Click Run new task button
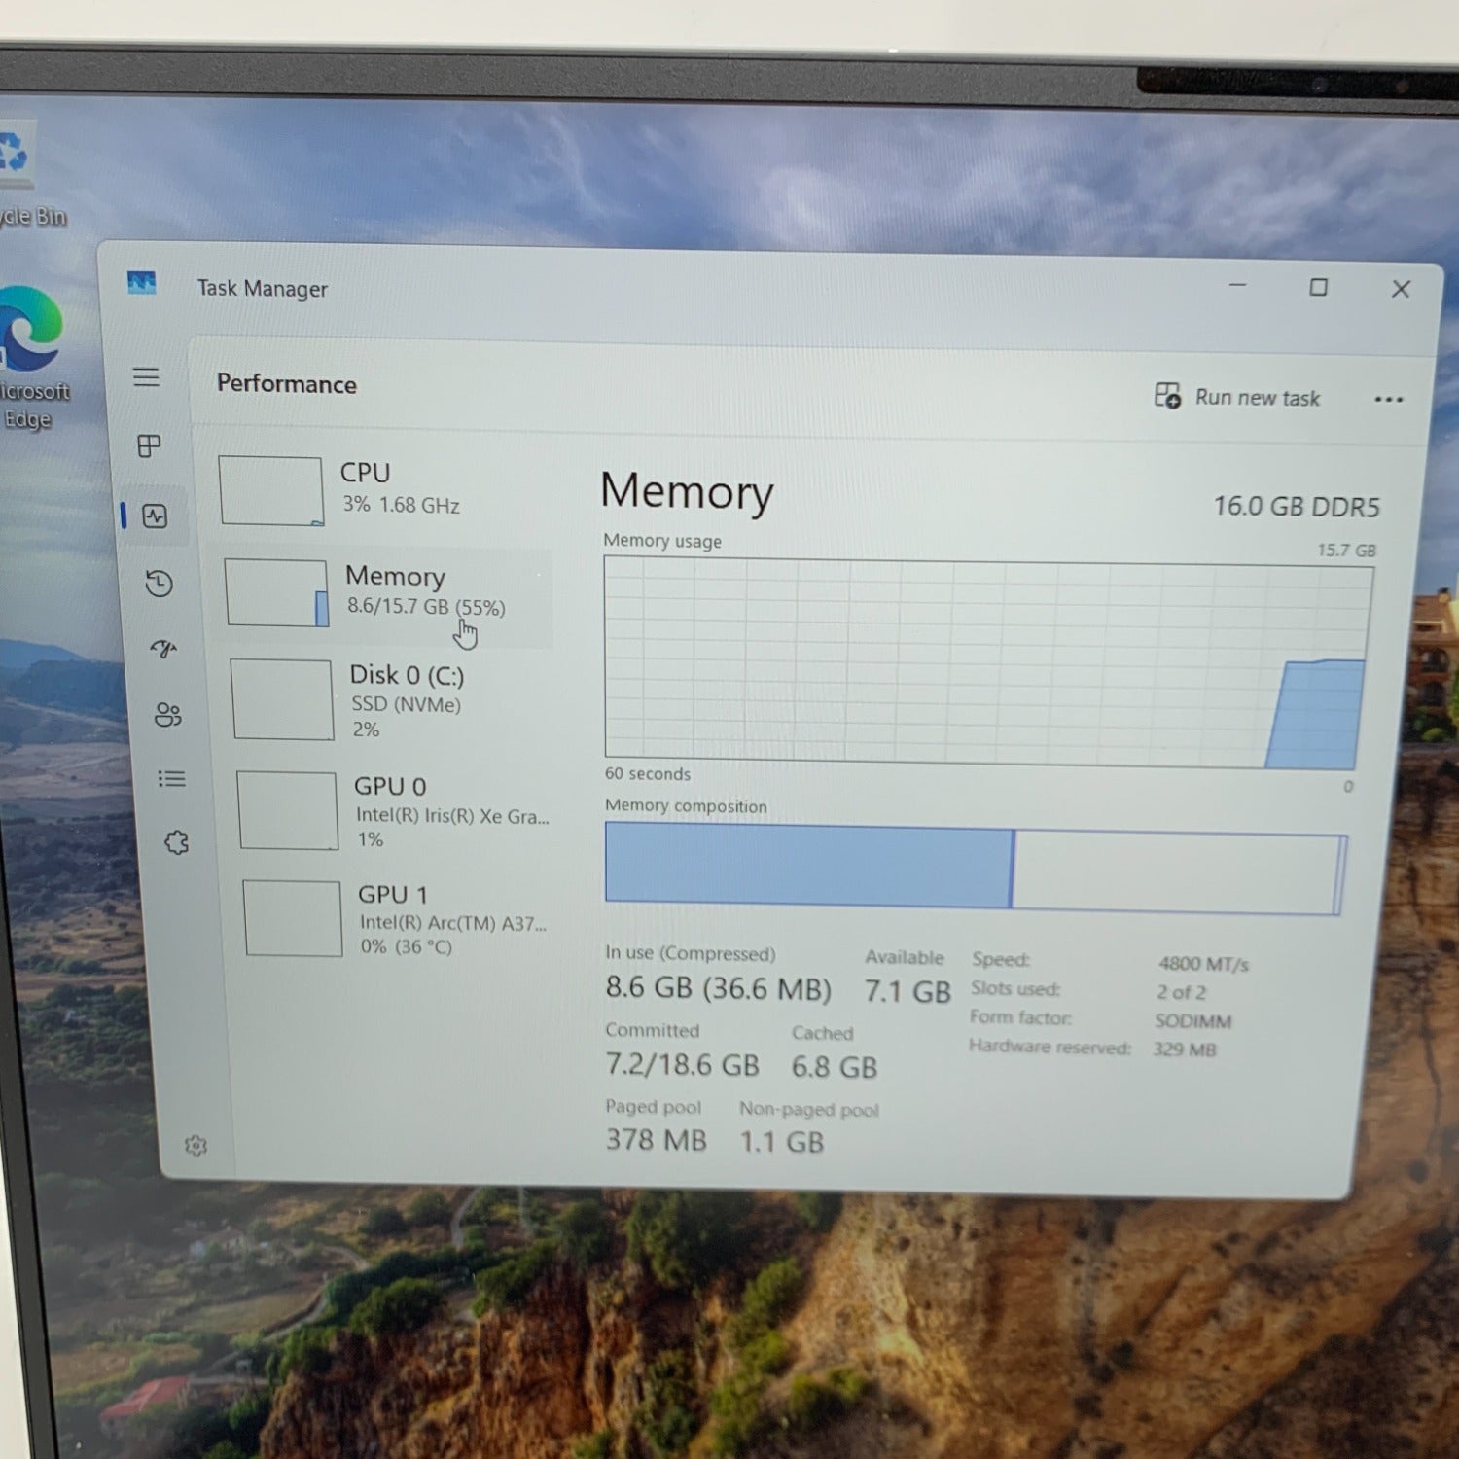 [1236, 397]
